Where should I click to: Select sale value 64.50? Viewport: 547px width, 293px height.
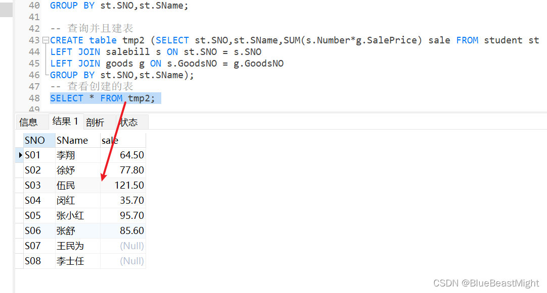[123, 155]
